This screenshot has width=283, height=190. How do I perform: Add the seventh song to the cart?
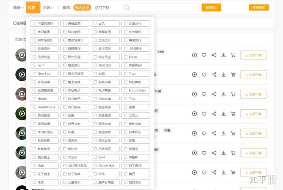coord(233,172)
